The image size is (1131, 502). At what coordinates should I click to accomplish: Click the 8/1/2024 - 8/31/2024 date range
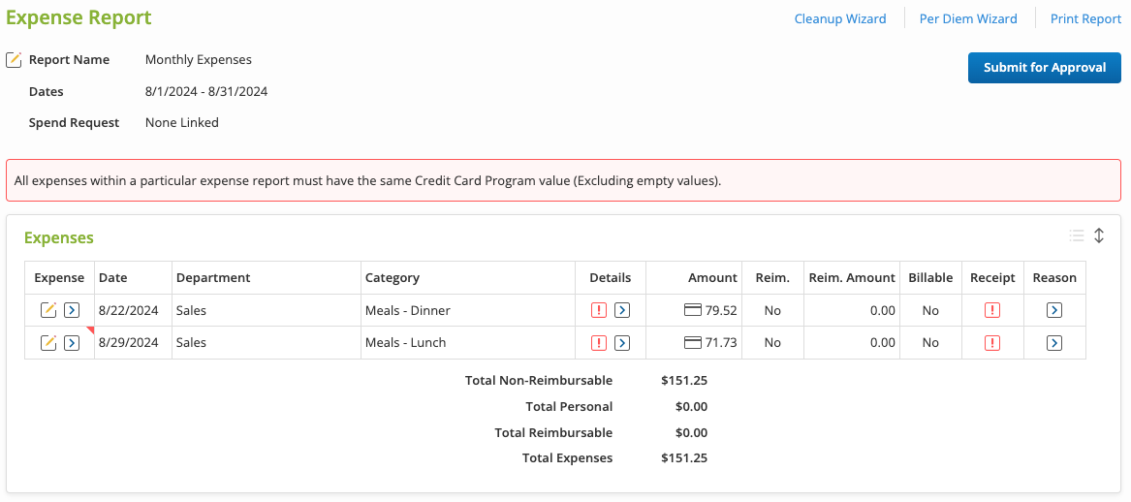point(206,92)
